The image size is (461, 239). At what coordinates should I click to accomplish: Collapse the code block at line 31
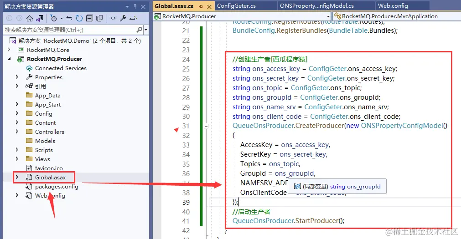[206, 126]
